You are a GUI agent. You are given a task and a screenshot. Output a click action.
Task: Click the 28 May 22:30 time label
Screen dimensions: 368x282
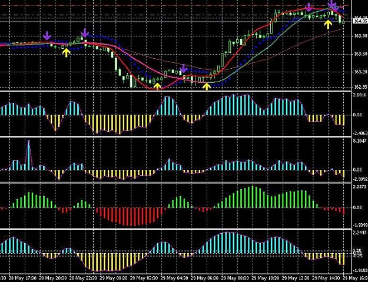coord(82,278)
